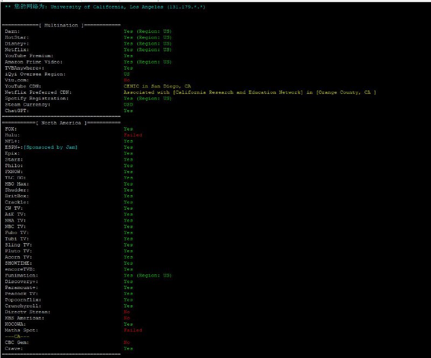Select the Netflix Preferred CDN: label

38,92
